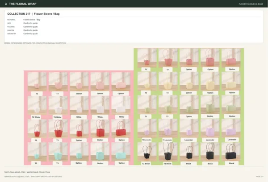This screenshot has width=268, height=182.
Task: Click the T3 Lavender label
Action: pyautogui.click(x=167, y=140)
